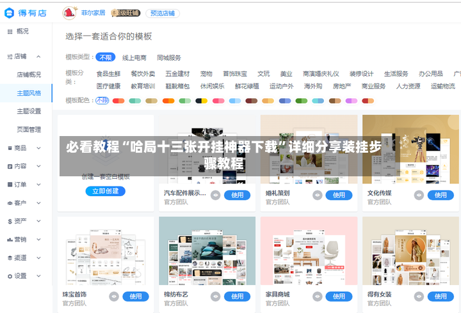
Task: Select 不限 template color filter
Action: coord(102,101)
